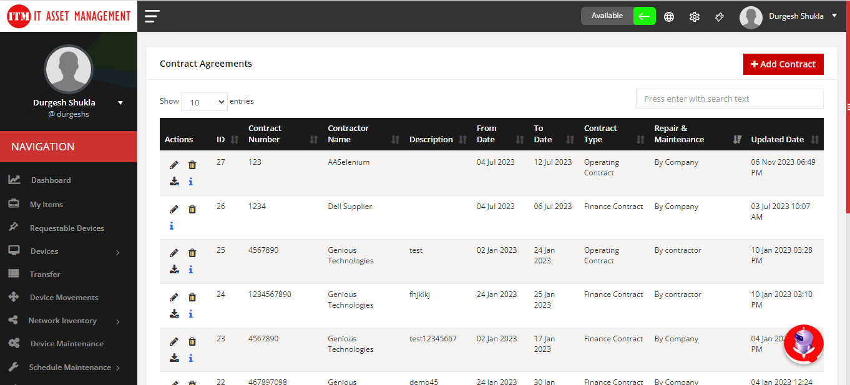Viewport: 850px width, 385px height.
Task: Click the ticket tag icon in header
Action: [x=720, y=17]
